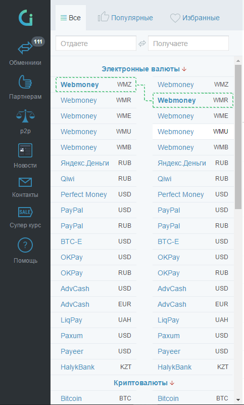Open p2p scales icon
The image size is (244, 405).
point(25,116)
